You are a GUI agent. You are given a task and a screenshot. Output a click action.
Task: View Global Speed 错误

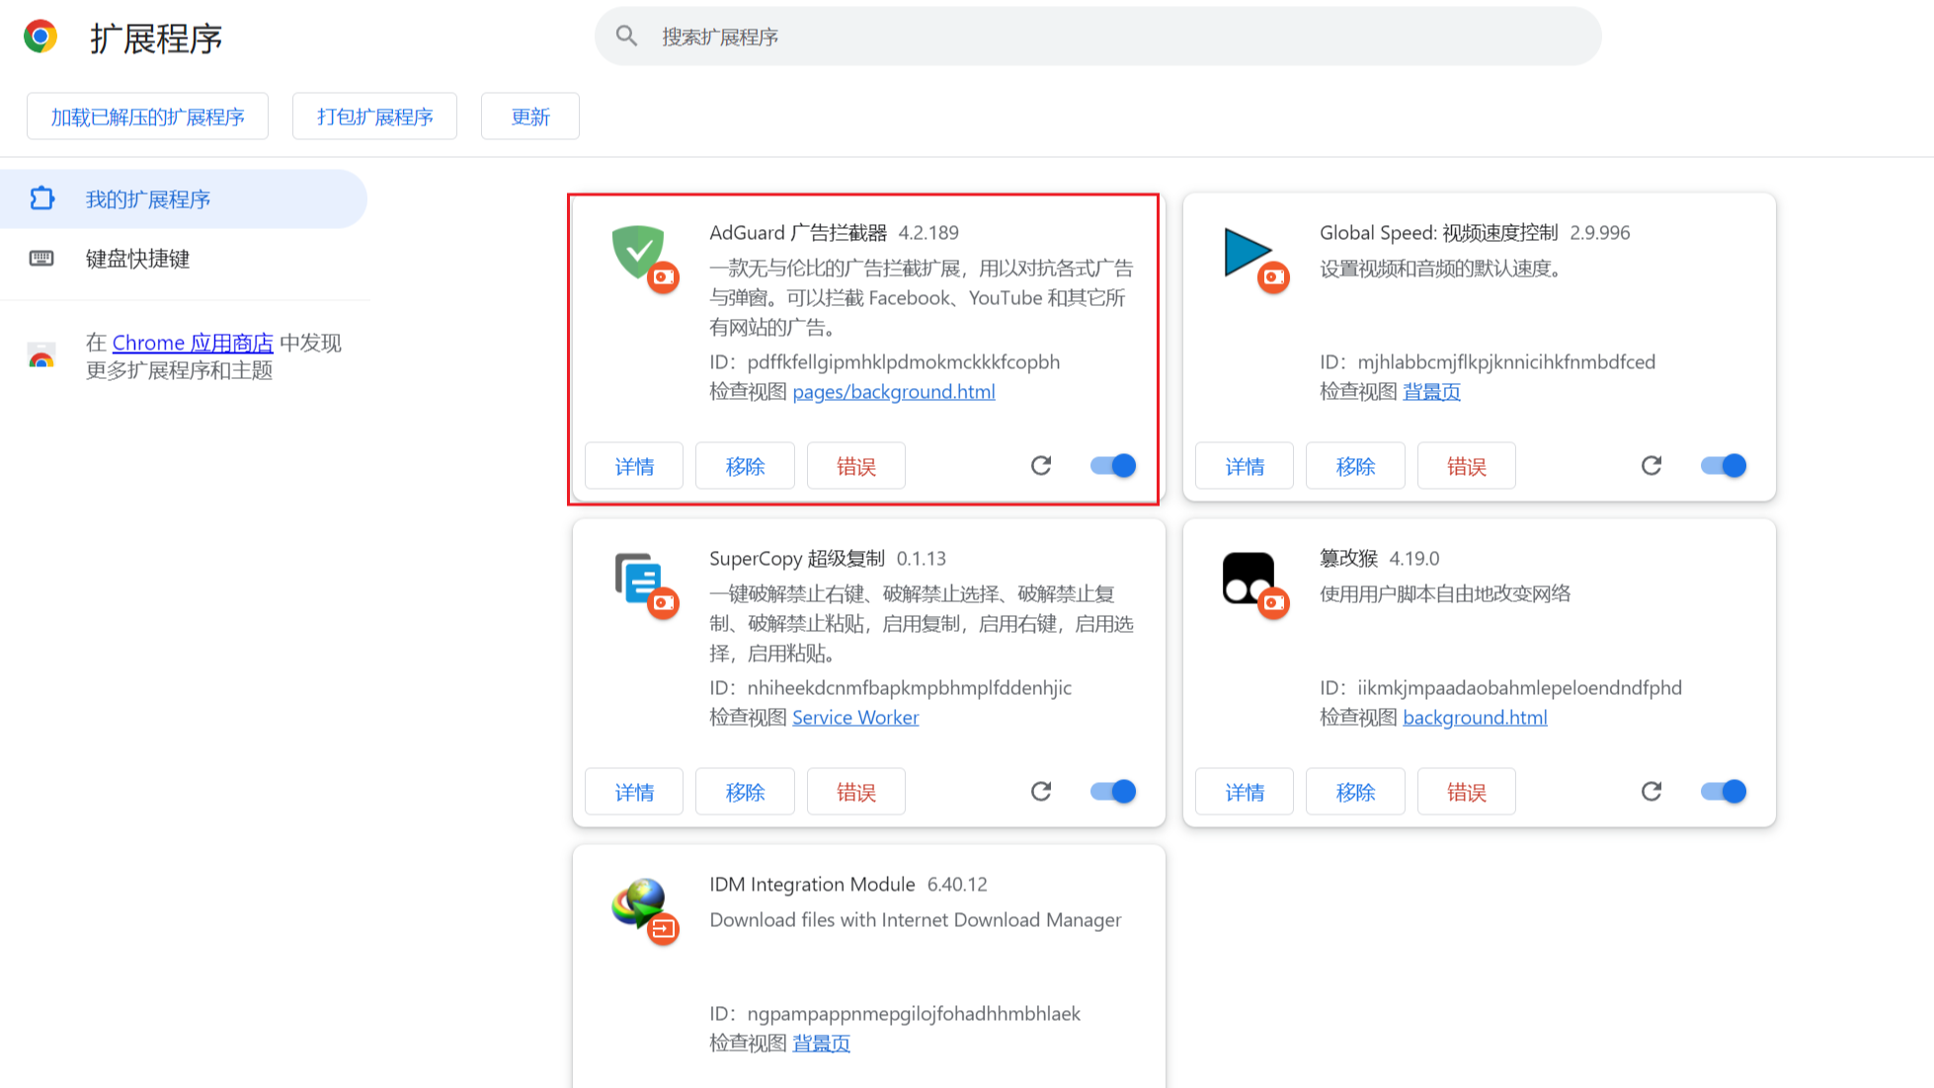[x=1467, y=466]
